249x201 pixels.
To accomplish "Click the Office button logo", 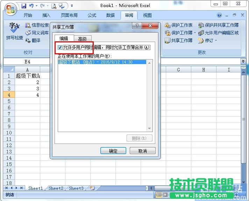I will pos(10,9).
